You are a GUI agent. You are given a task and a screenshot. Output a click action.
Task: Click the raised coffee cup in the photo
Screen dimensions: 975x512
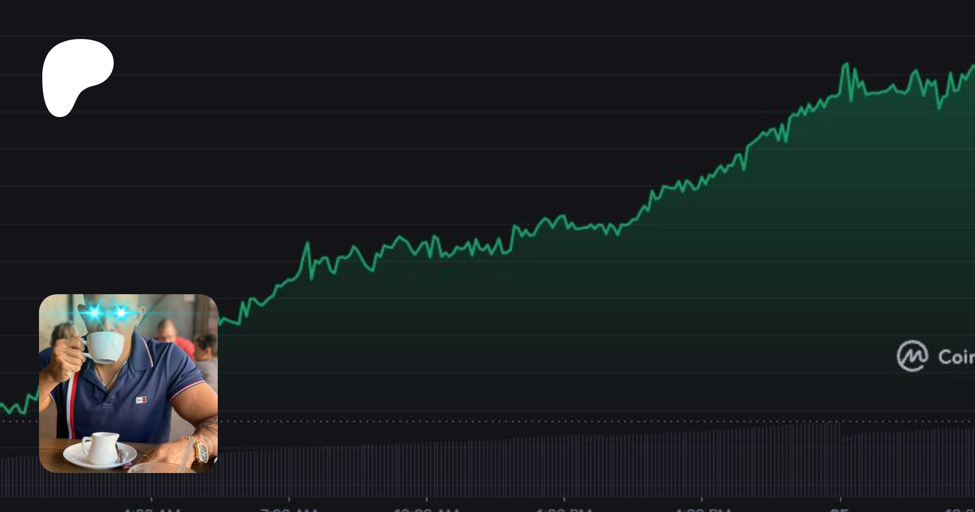click(106, 347)
